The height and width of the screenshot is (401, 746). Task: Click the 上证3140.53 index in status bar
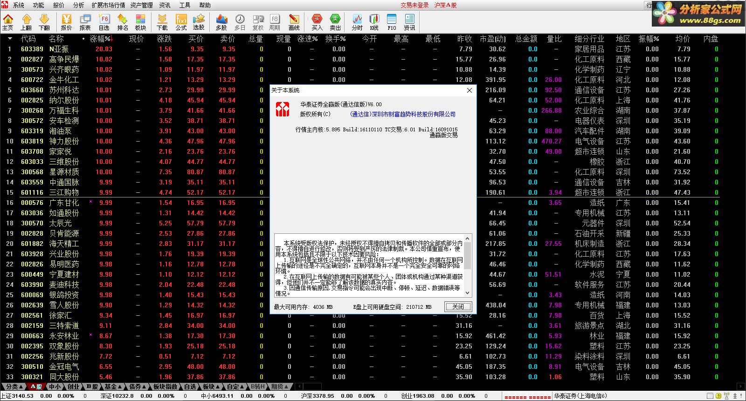(17, 396)
